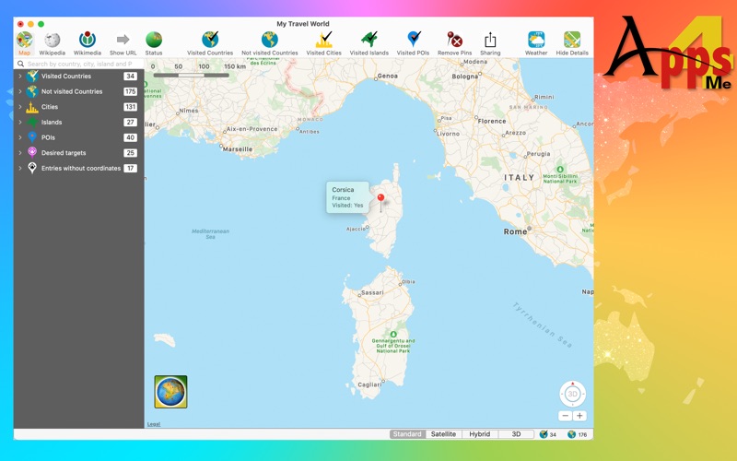Open the Legal link on the map
737x461 pixels.
click(154, 424)
